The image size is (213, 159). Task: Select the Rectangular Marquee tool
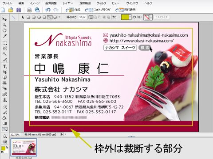click(4, 43)
